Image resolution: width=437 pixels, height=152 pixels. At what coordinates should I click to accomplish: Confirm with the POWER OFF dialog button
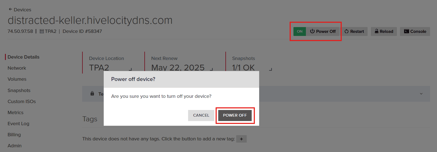pyautogui.click(x=235, y=115)
